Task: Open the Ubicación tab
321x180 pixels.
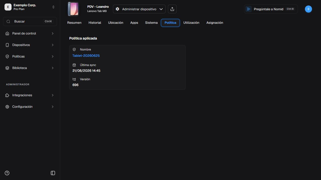Action: coord(116,23)
